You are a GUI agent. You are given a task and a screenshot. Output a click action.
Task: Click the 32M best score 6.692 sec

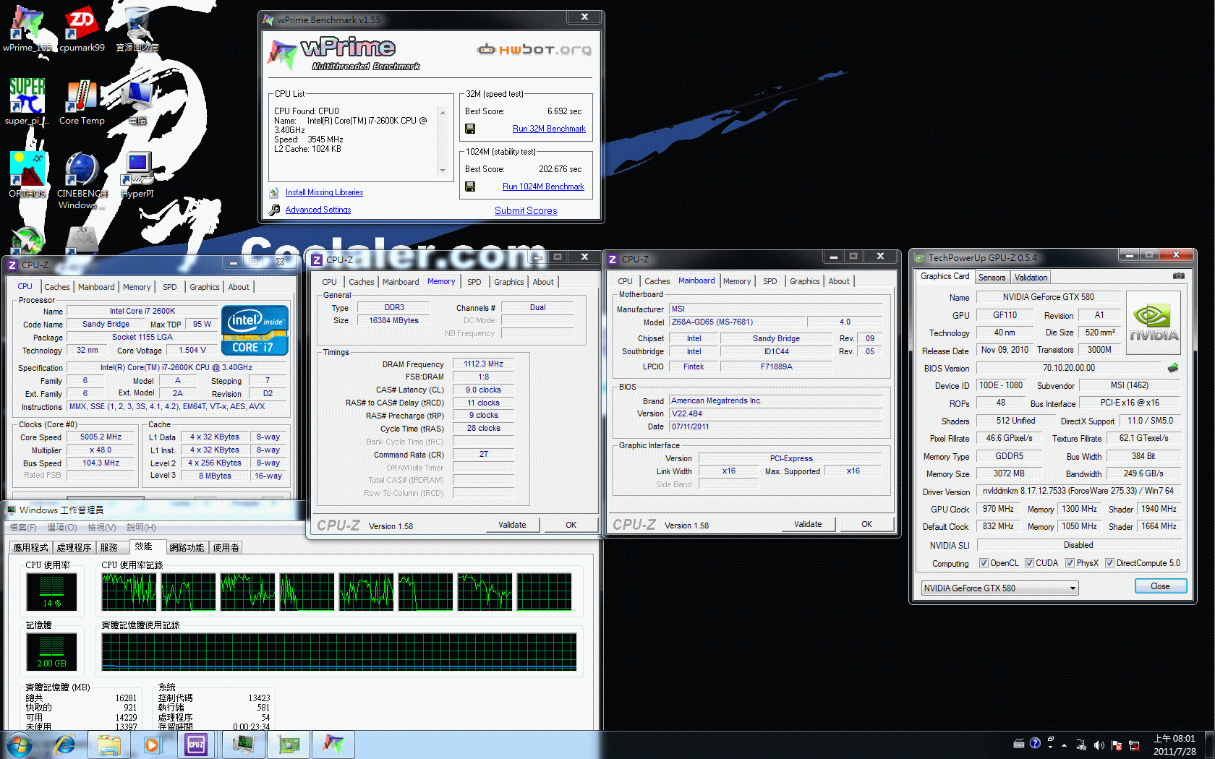[x=564, y=111]
